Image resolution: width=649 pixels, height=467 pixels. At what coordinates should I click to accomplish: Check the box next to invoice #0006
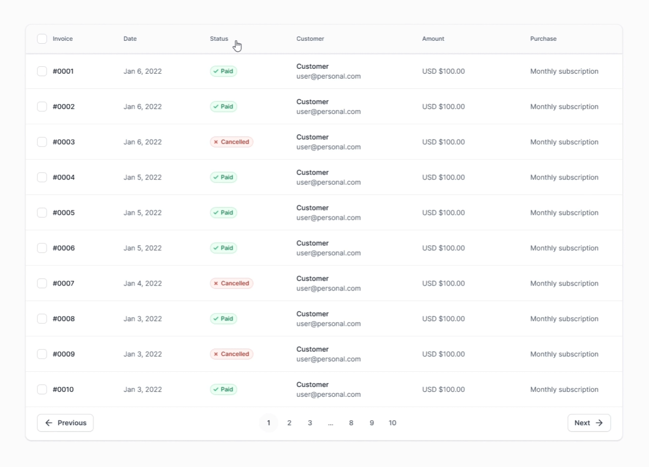(42, 248)
